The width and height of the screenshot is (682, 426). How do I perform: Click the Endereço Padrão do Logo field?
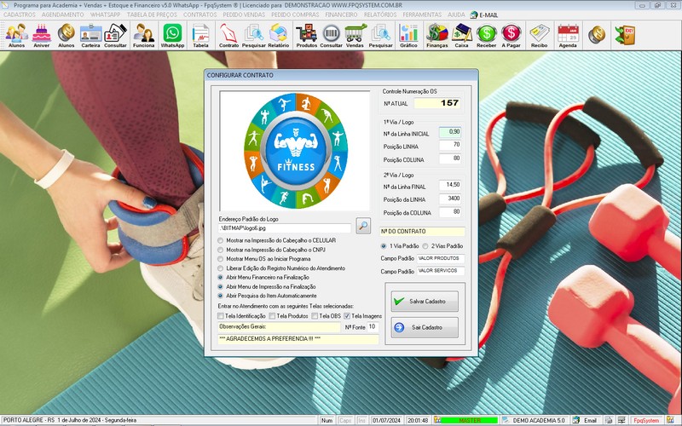click(x=285, y=228)
